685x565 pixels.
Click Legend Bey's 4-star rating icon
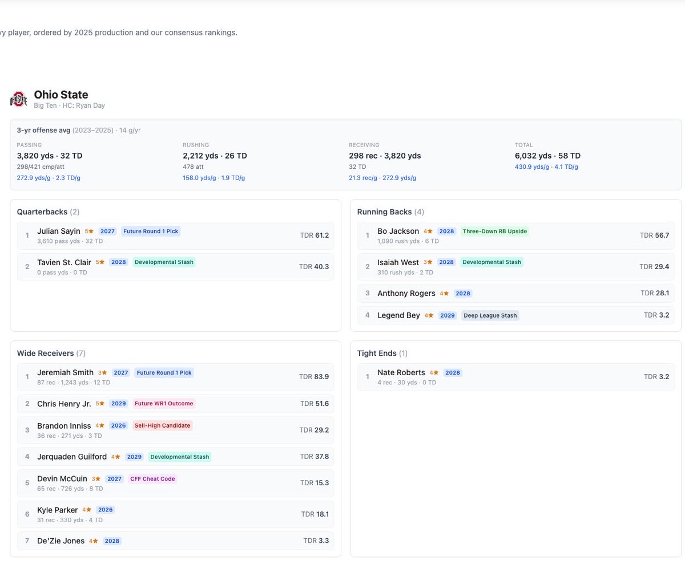[429, 315]
